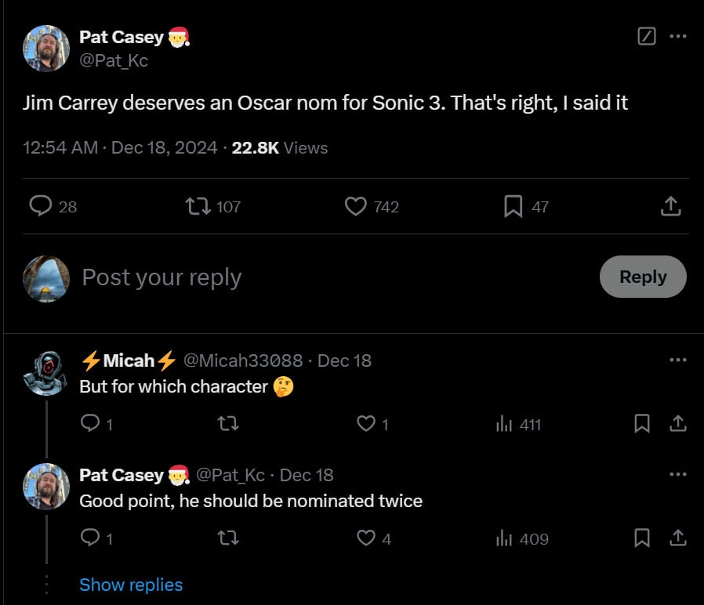Reply to Pat Casey's 'nominated twice' comment
This screenshot has width=704, height=605.
tap(91, 538)
